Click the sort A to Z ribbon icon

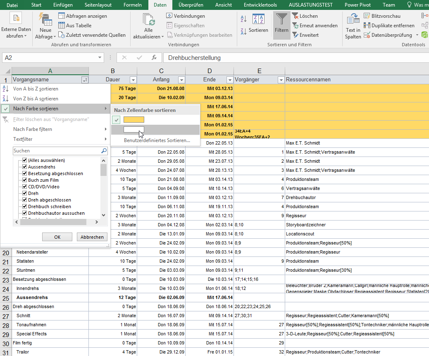coord(243,18)
